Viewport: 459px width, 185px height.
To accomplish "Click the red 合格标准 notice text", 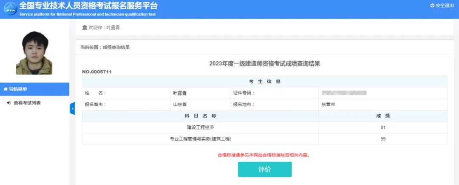I will pyautogui.click(x=263, y=155).
